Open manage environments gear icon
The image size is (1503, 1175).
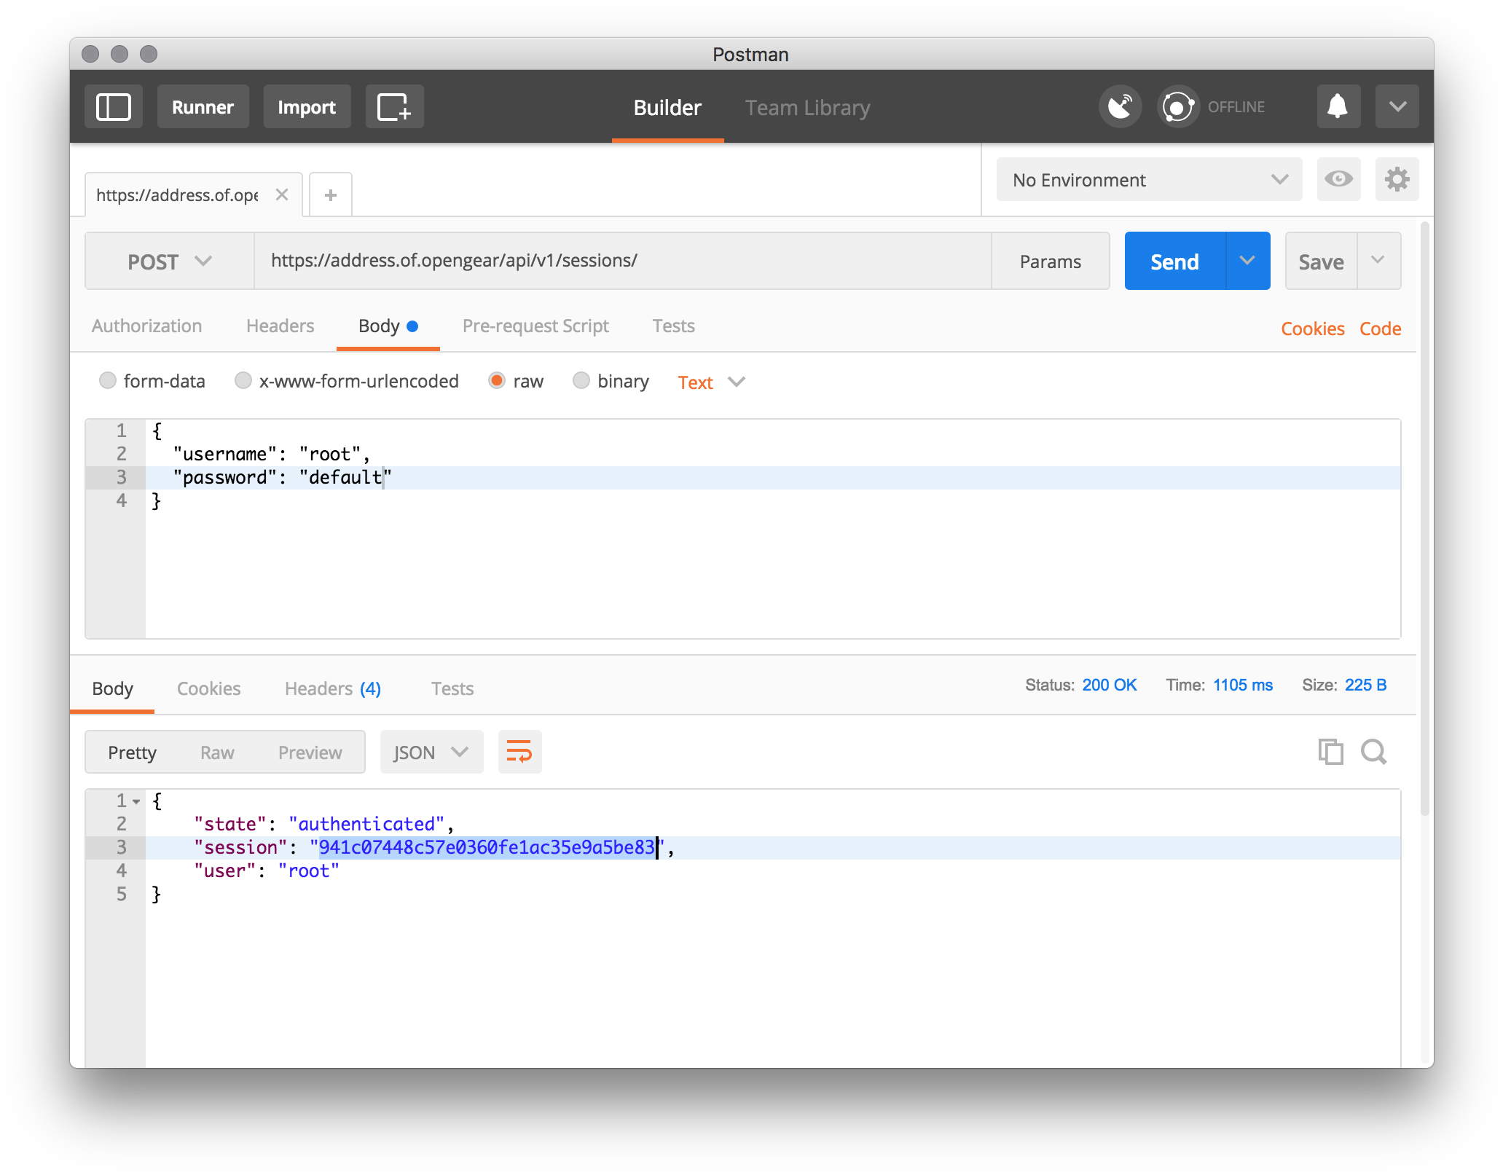tap(1397, 179)
